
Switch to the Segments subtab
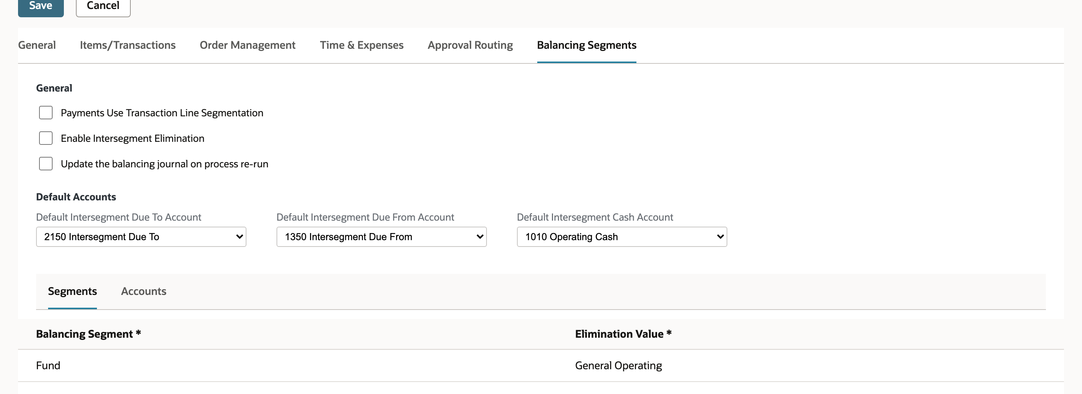tap(72, 291)
